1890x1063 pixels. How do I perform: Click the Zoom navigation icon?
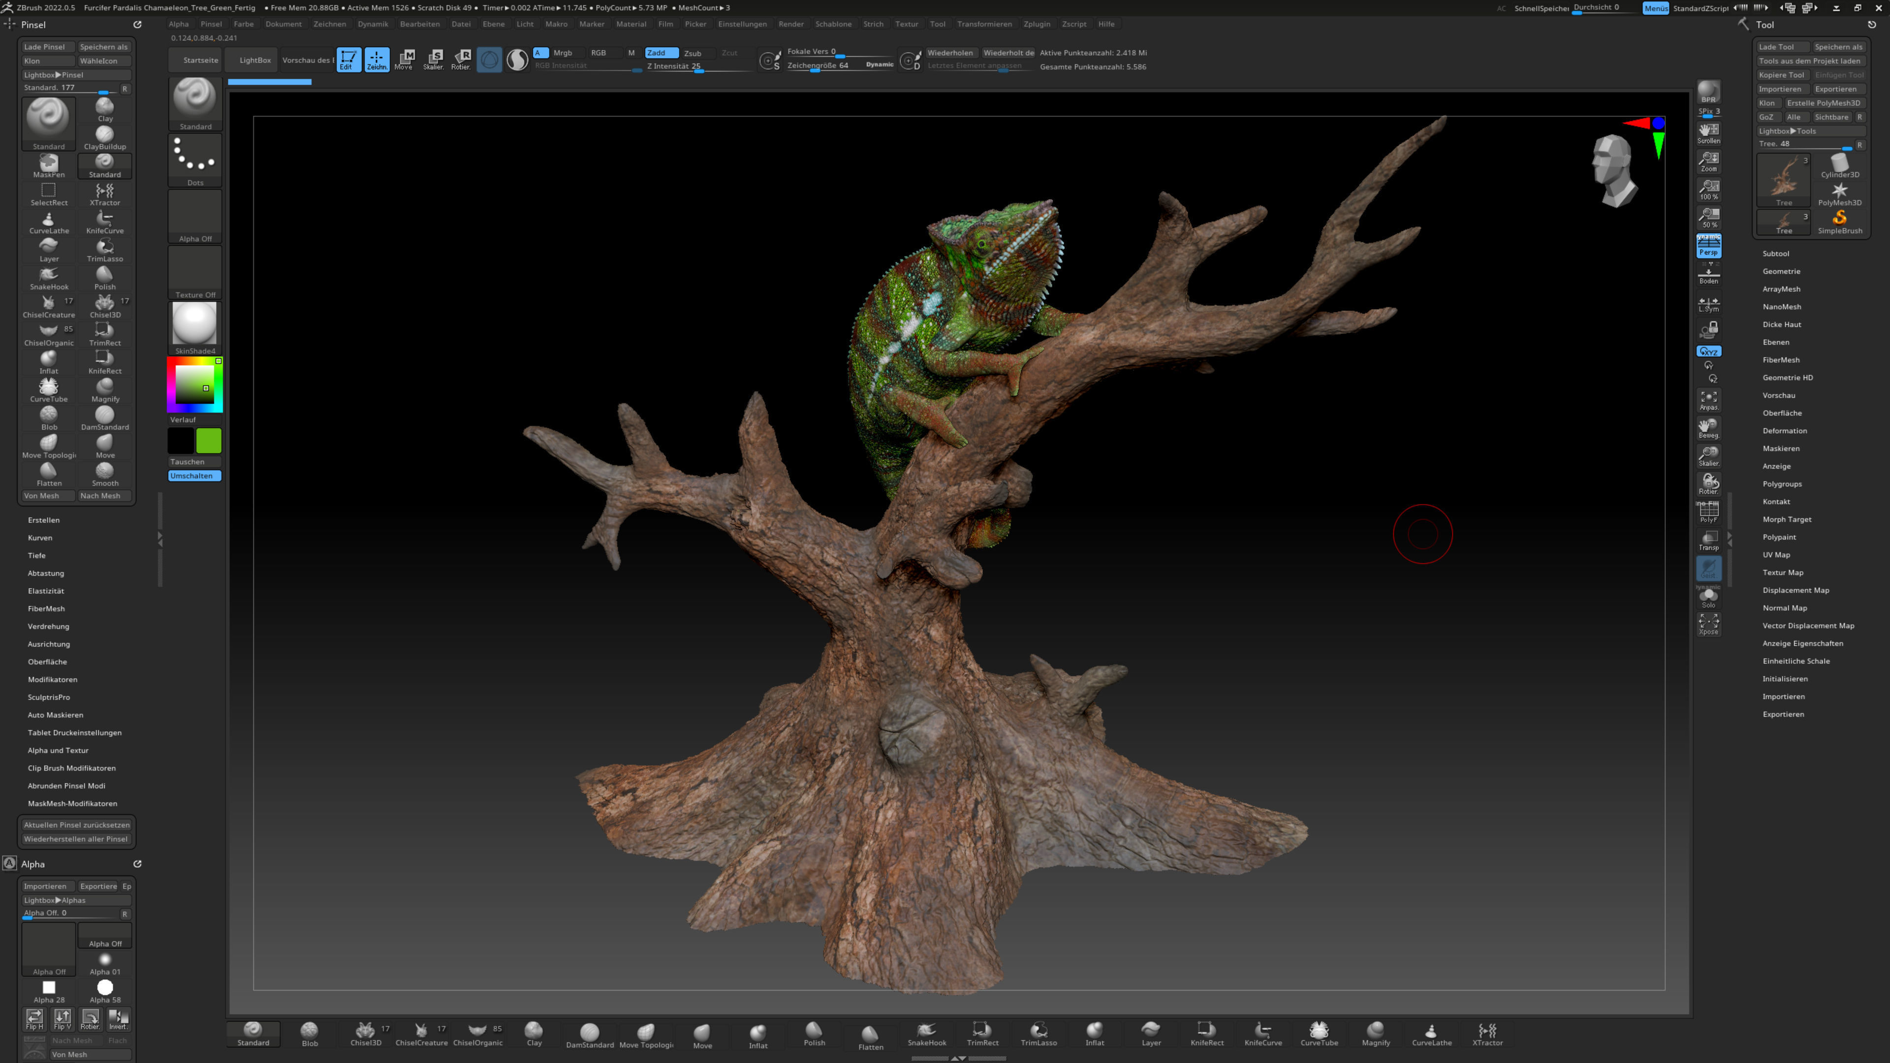[1709, 161]
